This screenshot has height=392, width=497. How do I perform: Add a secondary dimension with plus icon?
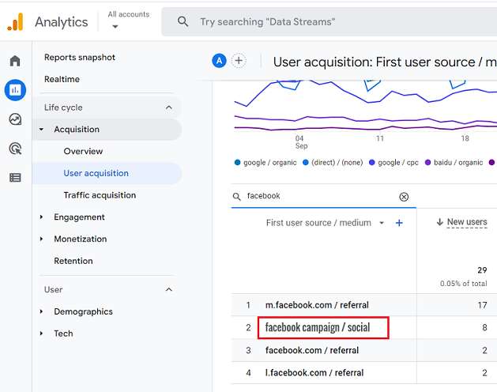(x=399, y=223)
